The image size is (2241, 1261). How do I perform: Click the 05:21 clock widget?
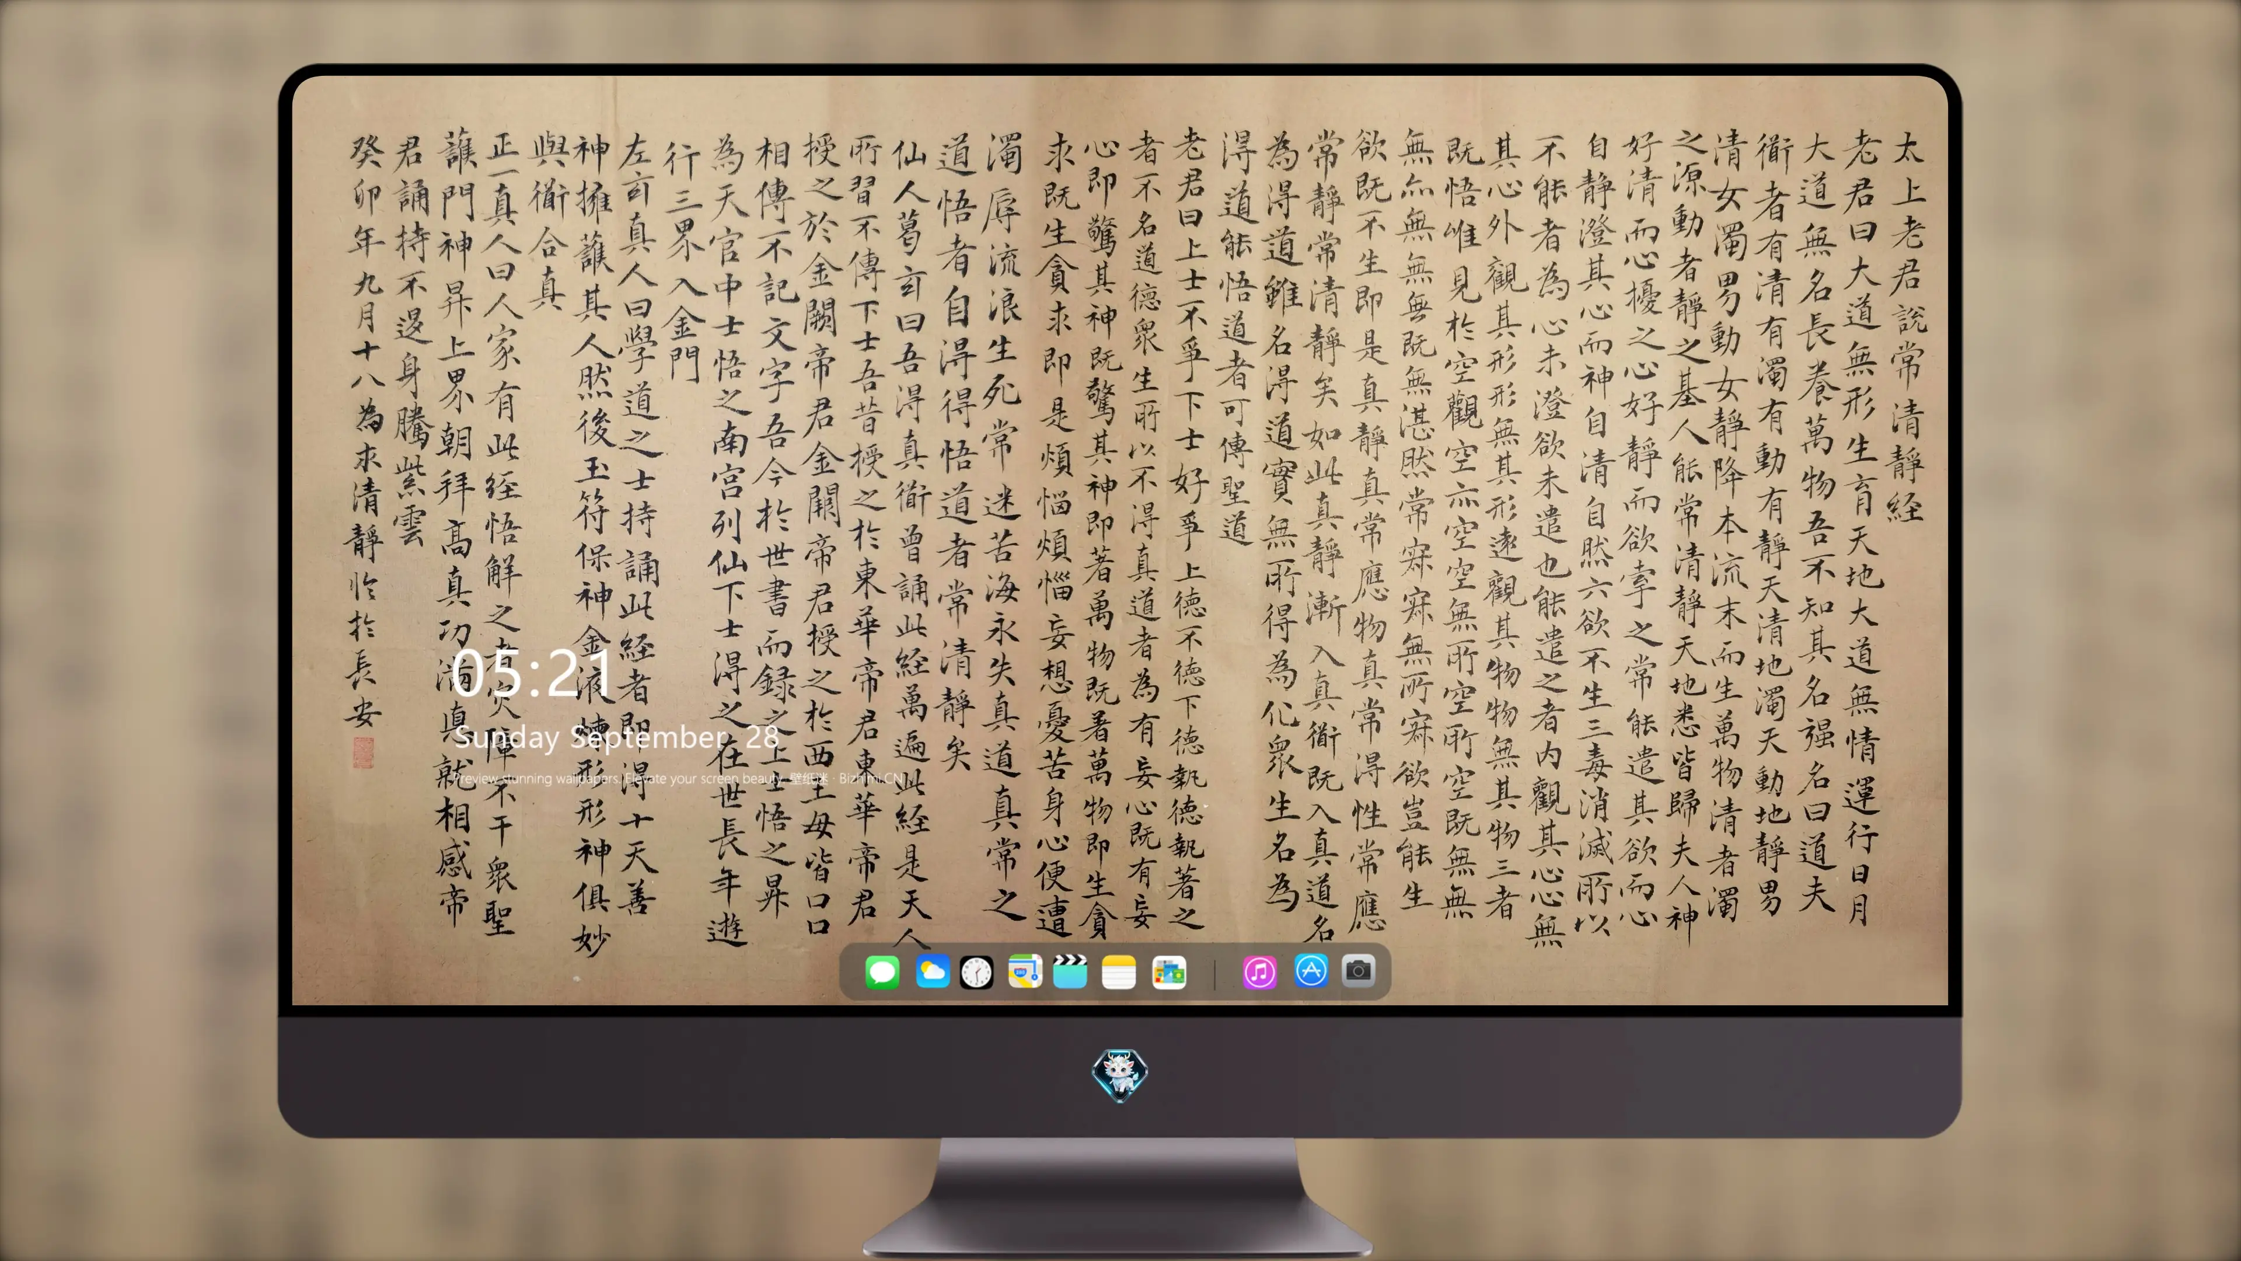(x=532, y=673)
